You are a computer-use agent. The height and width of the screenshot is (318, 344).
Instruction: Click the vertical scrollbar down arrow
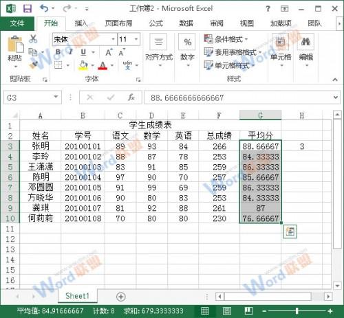(x=337, y=285)
